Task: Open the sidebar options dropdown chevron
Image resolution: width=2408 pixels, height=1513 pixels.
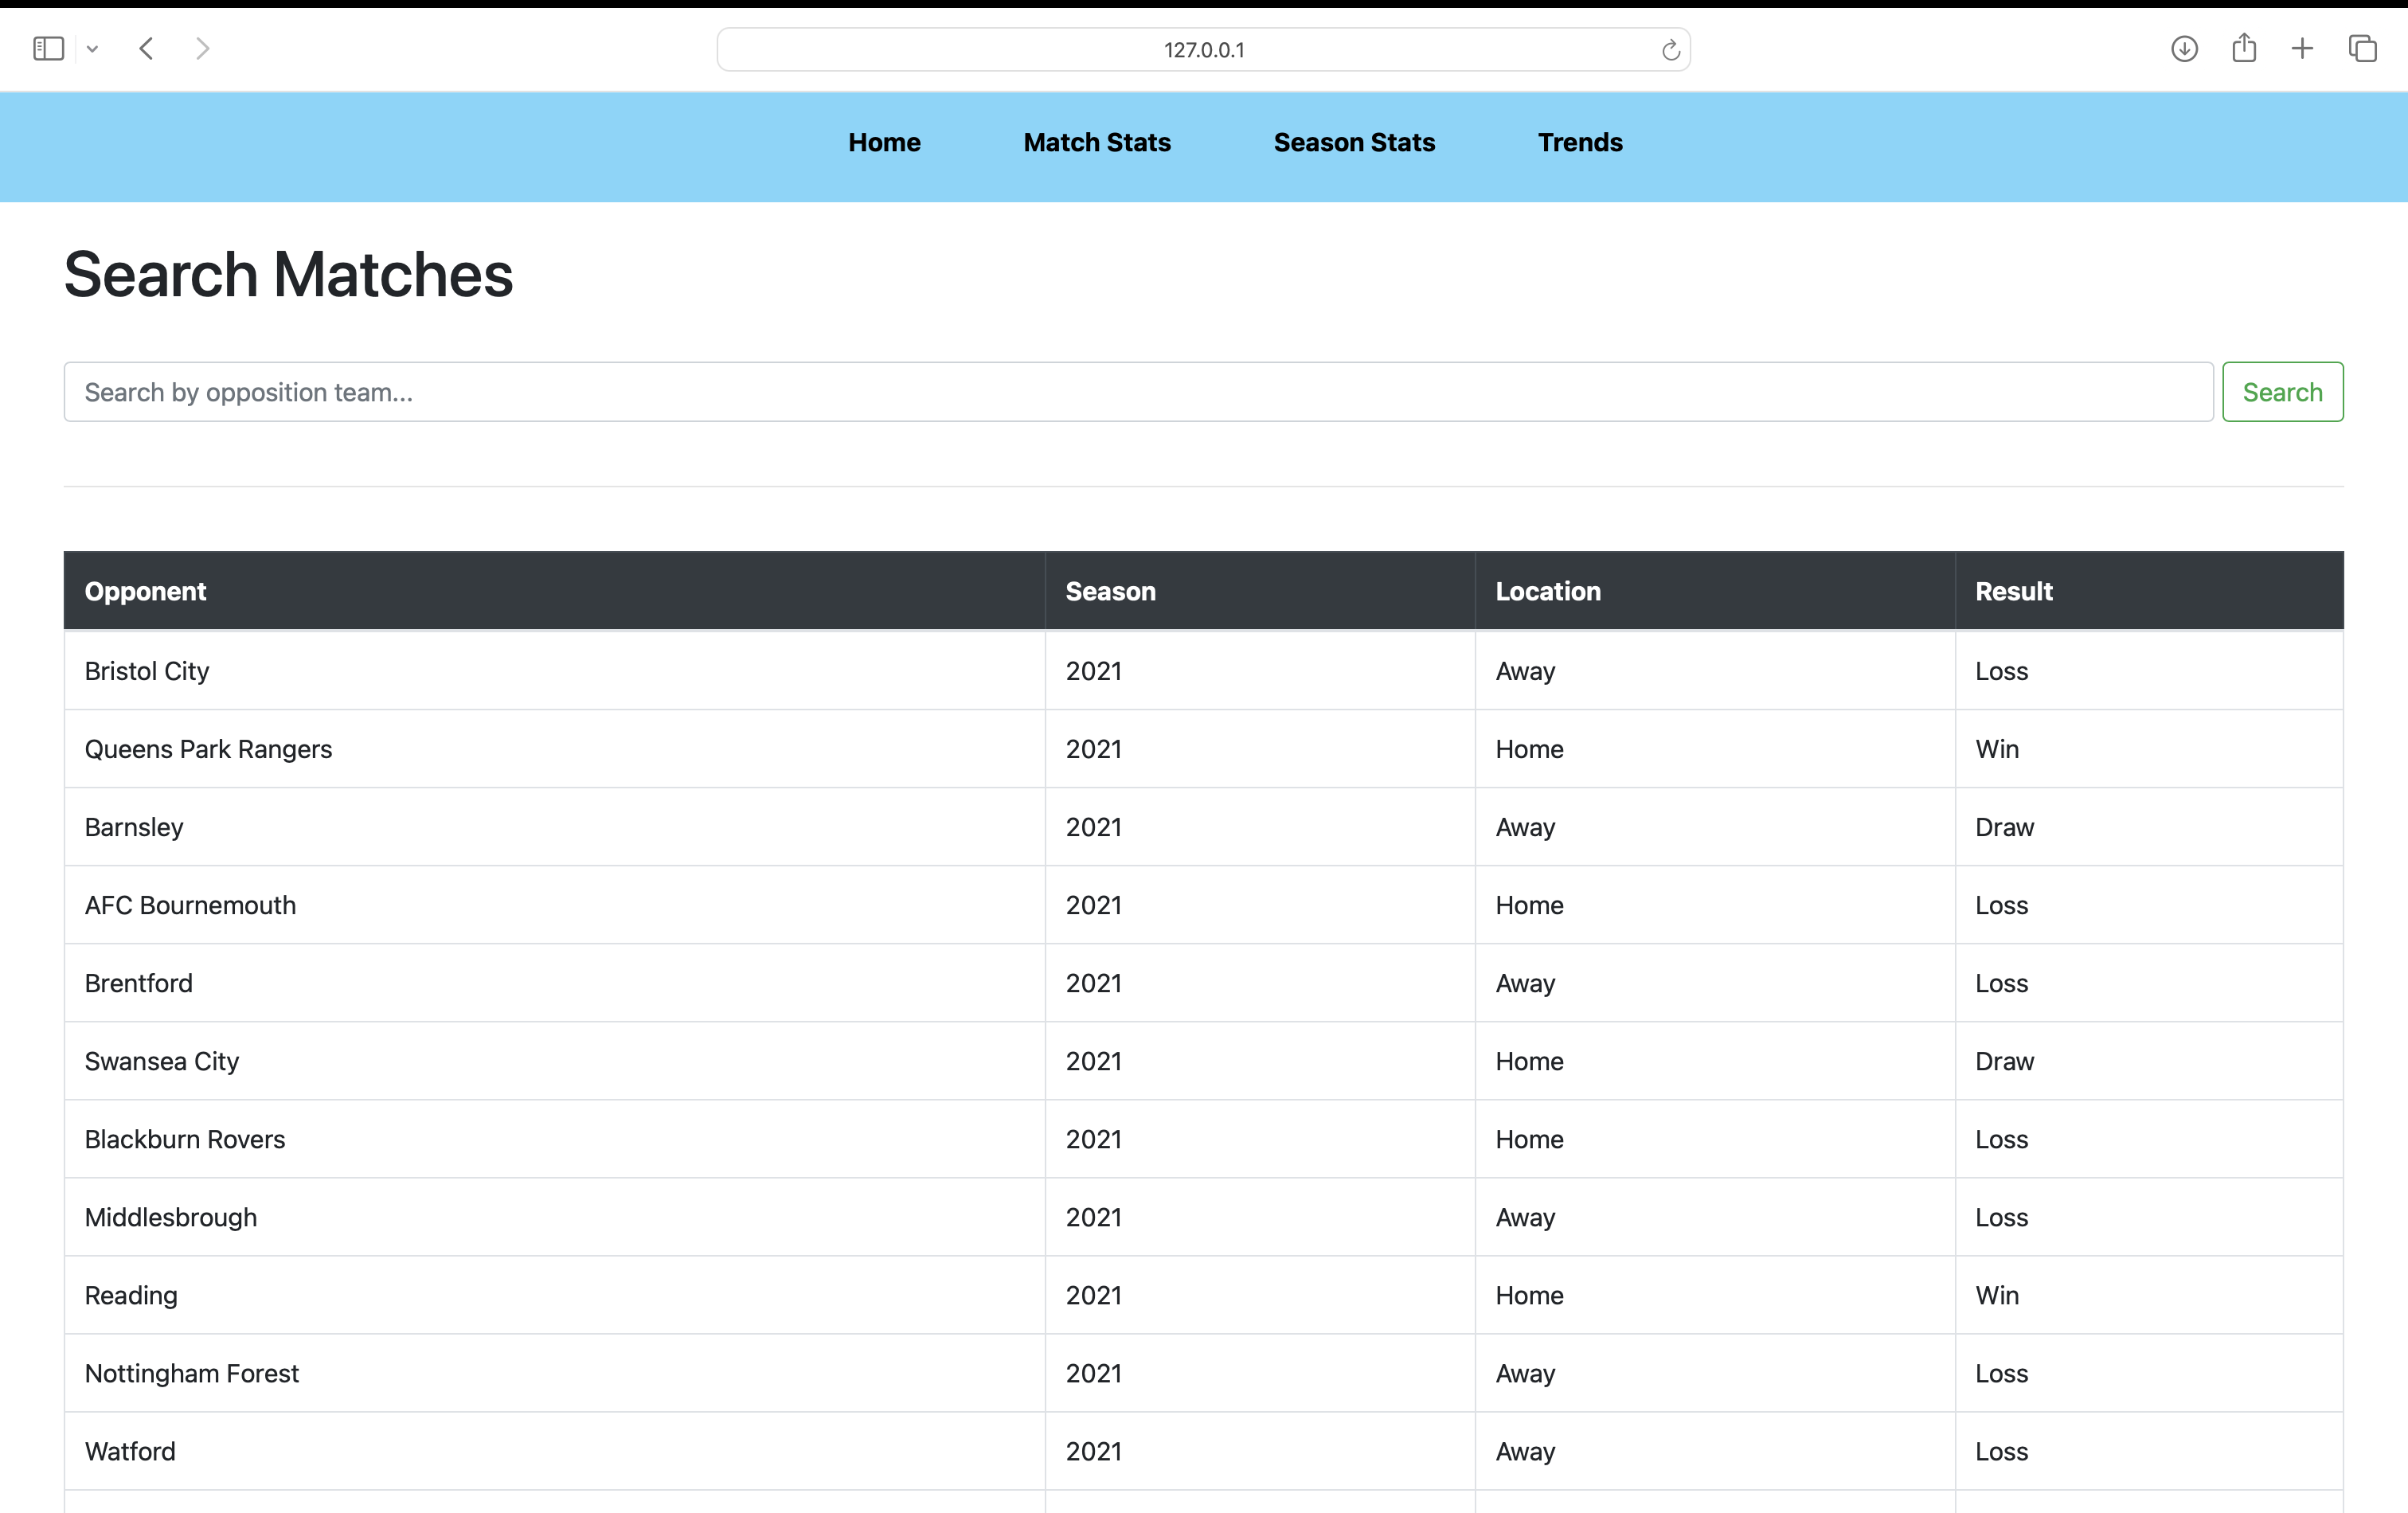Action: click(x=92, y=49)
